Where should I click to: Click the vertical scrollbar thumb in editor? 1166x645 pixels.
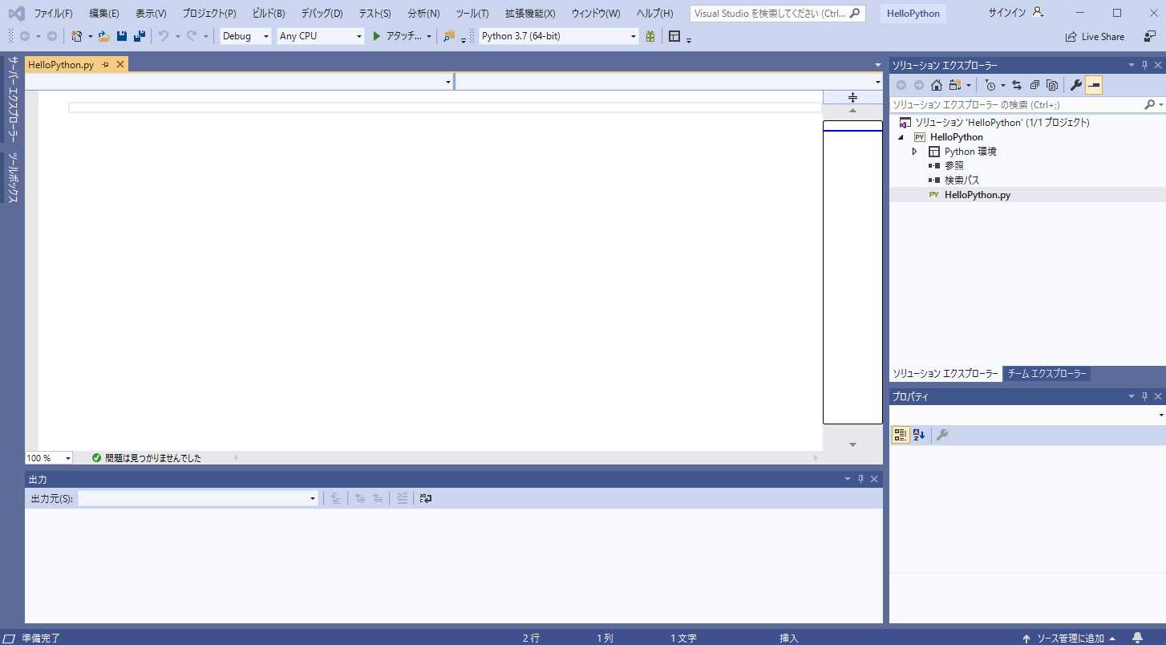point(852,272)
